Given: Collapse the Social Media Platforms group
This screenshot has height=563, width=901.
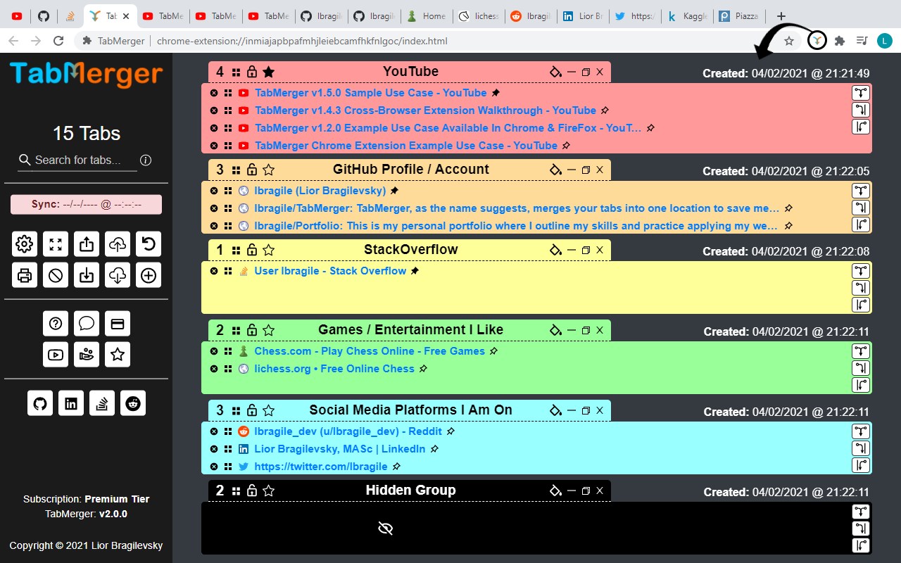Looking at the screenshot, I should 572,410.
